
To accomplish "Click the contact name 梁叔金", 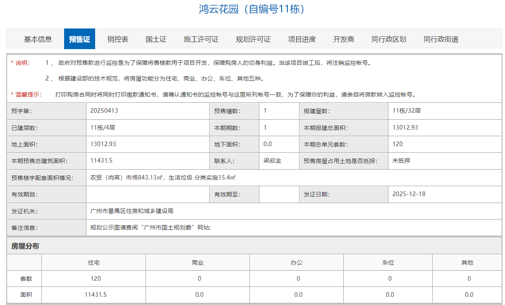I will click(272, 161).
